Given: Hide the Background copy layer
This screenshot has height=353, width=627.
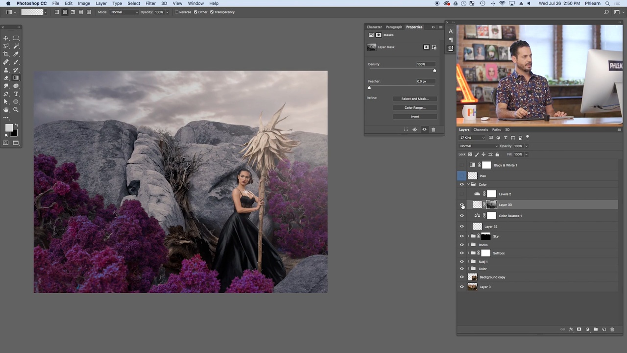Looking at the screenshot, I should click(461, 277).
